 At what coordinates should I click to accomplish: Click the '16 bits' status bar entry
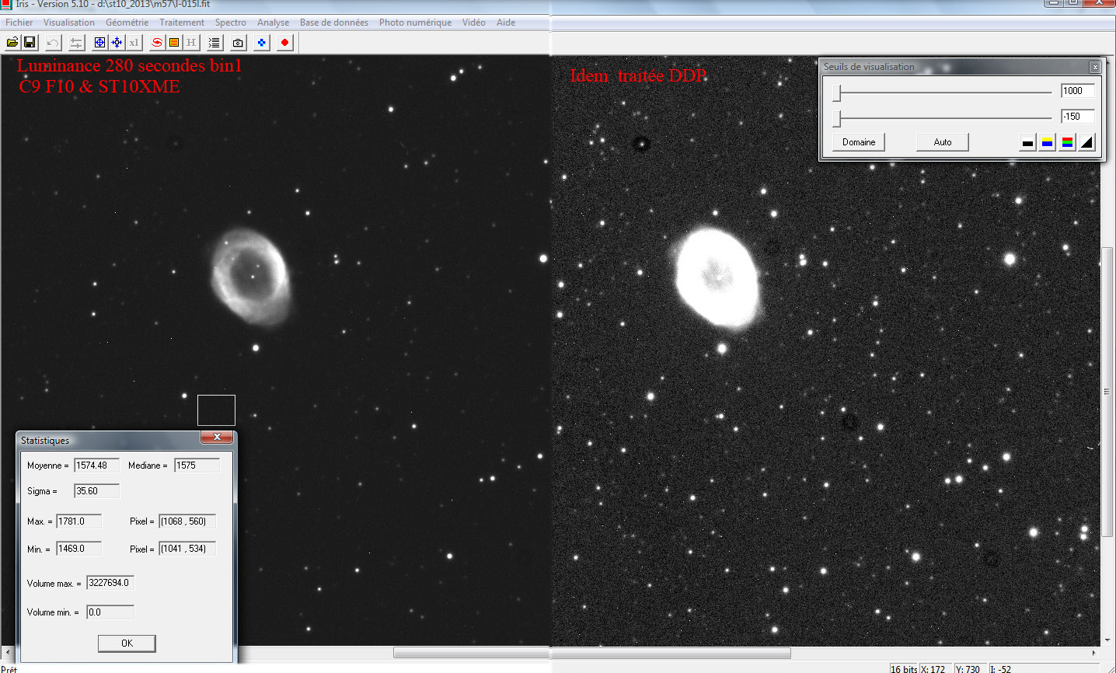pos(904,668)
